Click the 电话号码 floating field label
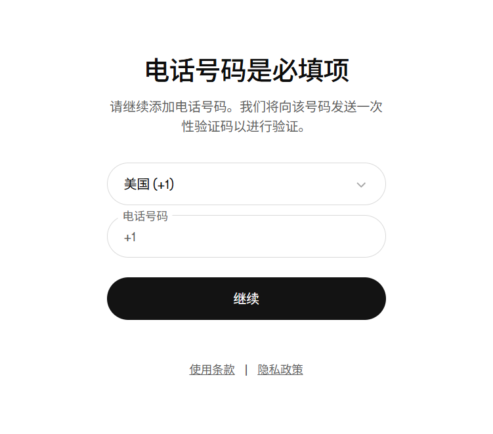Viewport: 493px width, 434px height. 145,216
